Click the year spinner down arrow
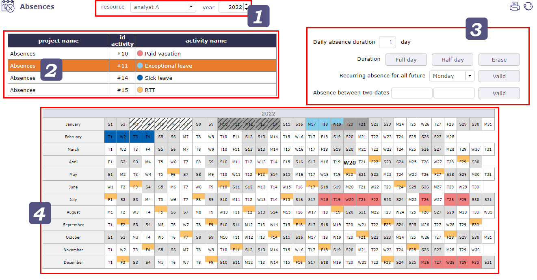Image resolution: width=537 pixels, height=280 pixels. pos(246,9)
